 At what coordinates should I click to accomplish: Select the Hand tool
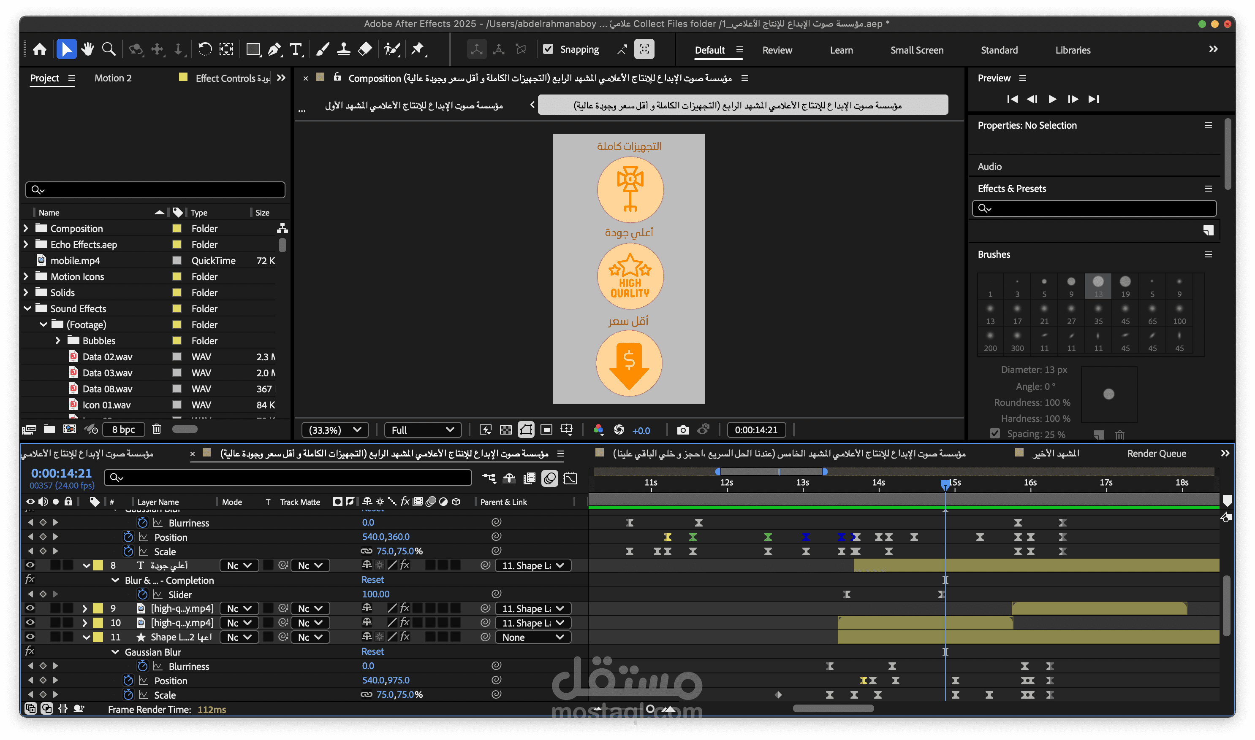[88, 49]
